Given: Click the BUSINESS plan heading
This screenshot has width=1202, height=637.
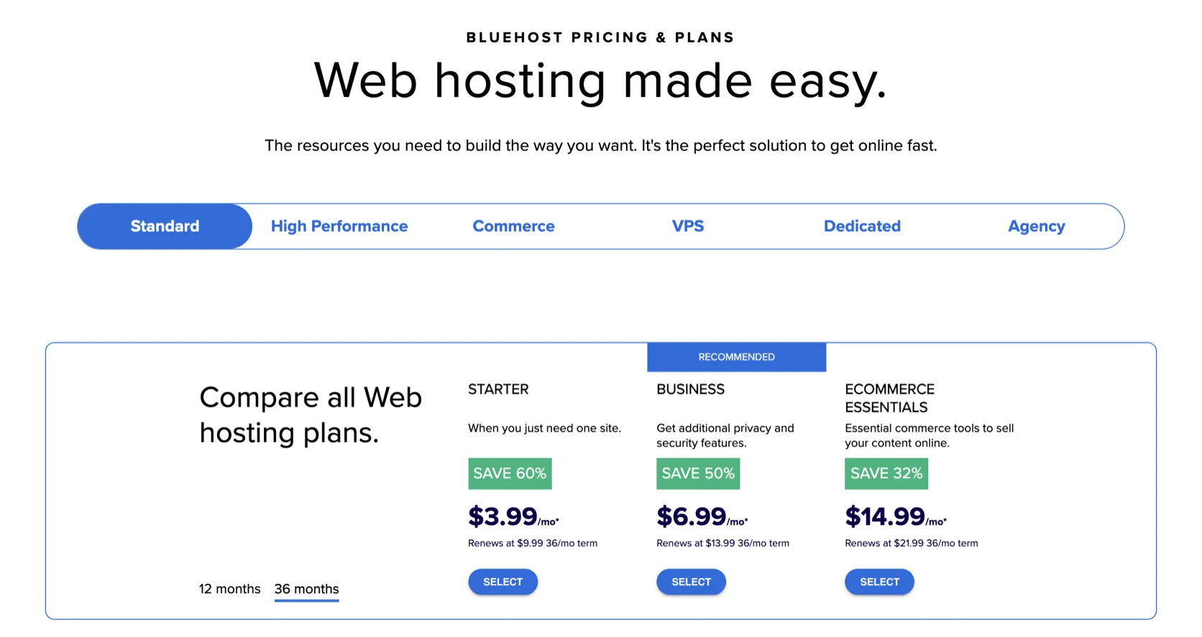Looking at the screenshot, I should click(690, 389).
